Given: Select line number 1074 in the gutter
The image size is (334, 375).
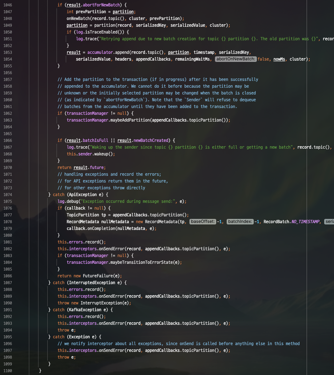Looking at the screenshot, I should coord(8,195).
